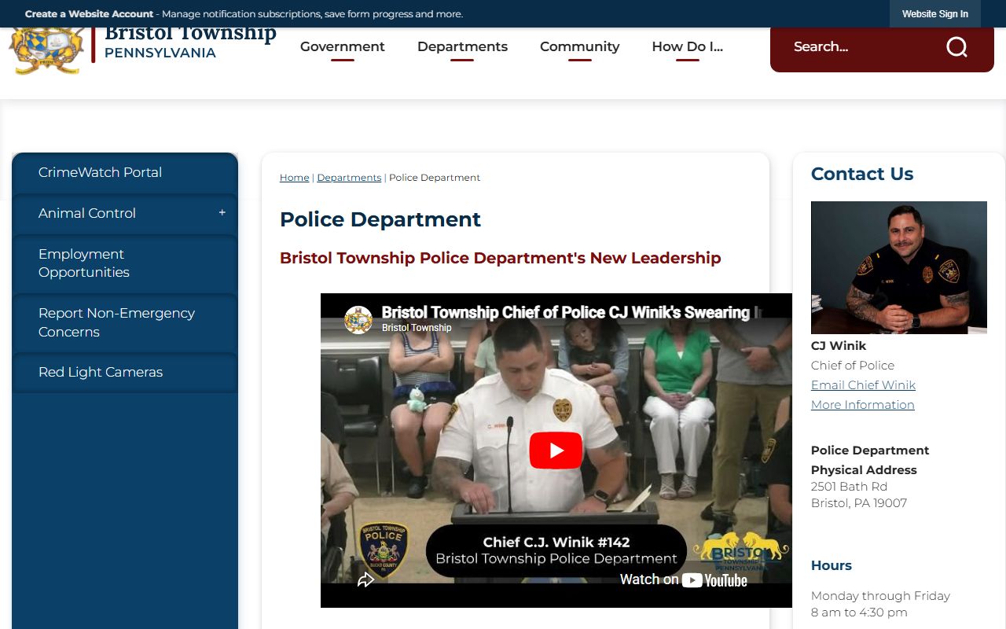Image resolution: width=1006 pixels, height=629 pixels.
Task: Click the Contact Us heading
Action: 862,174
